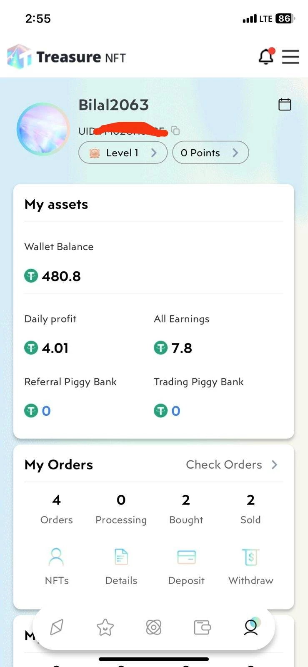Tap the Treasure NFT logo

point(67,57)
